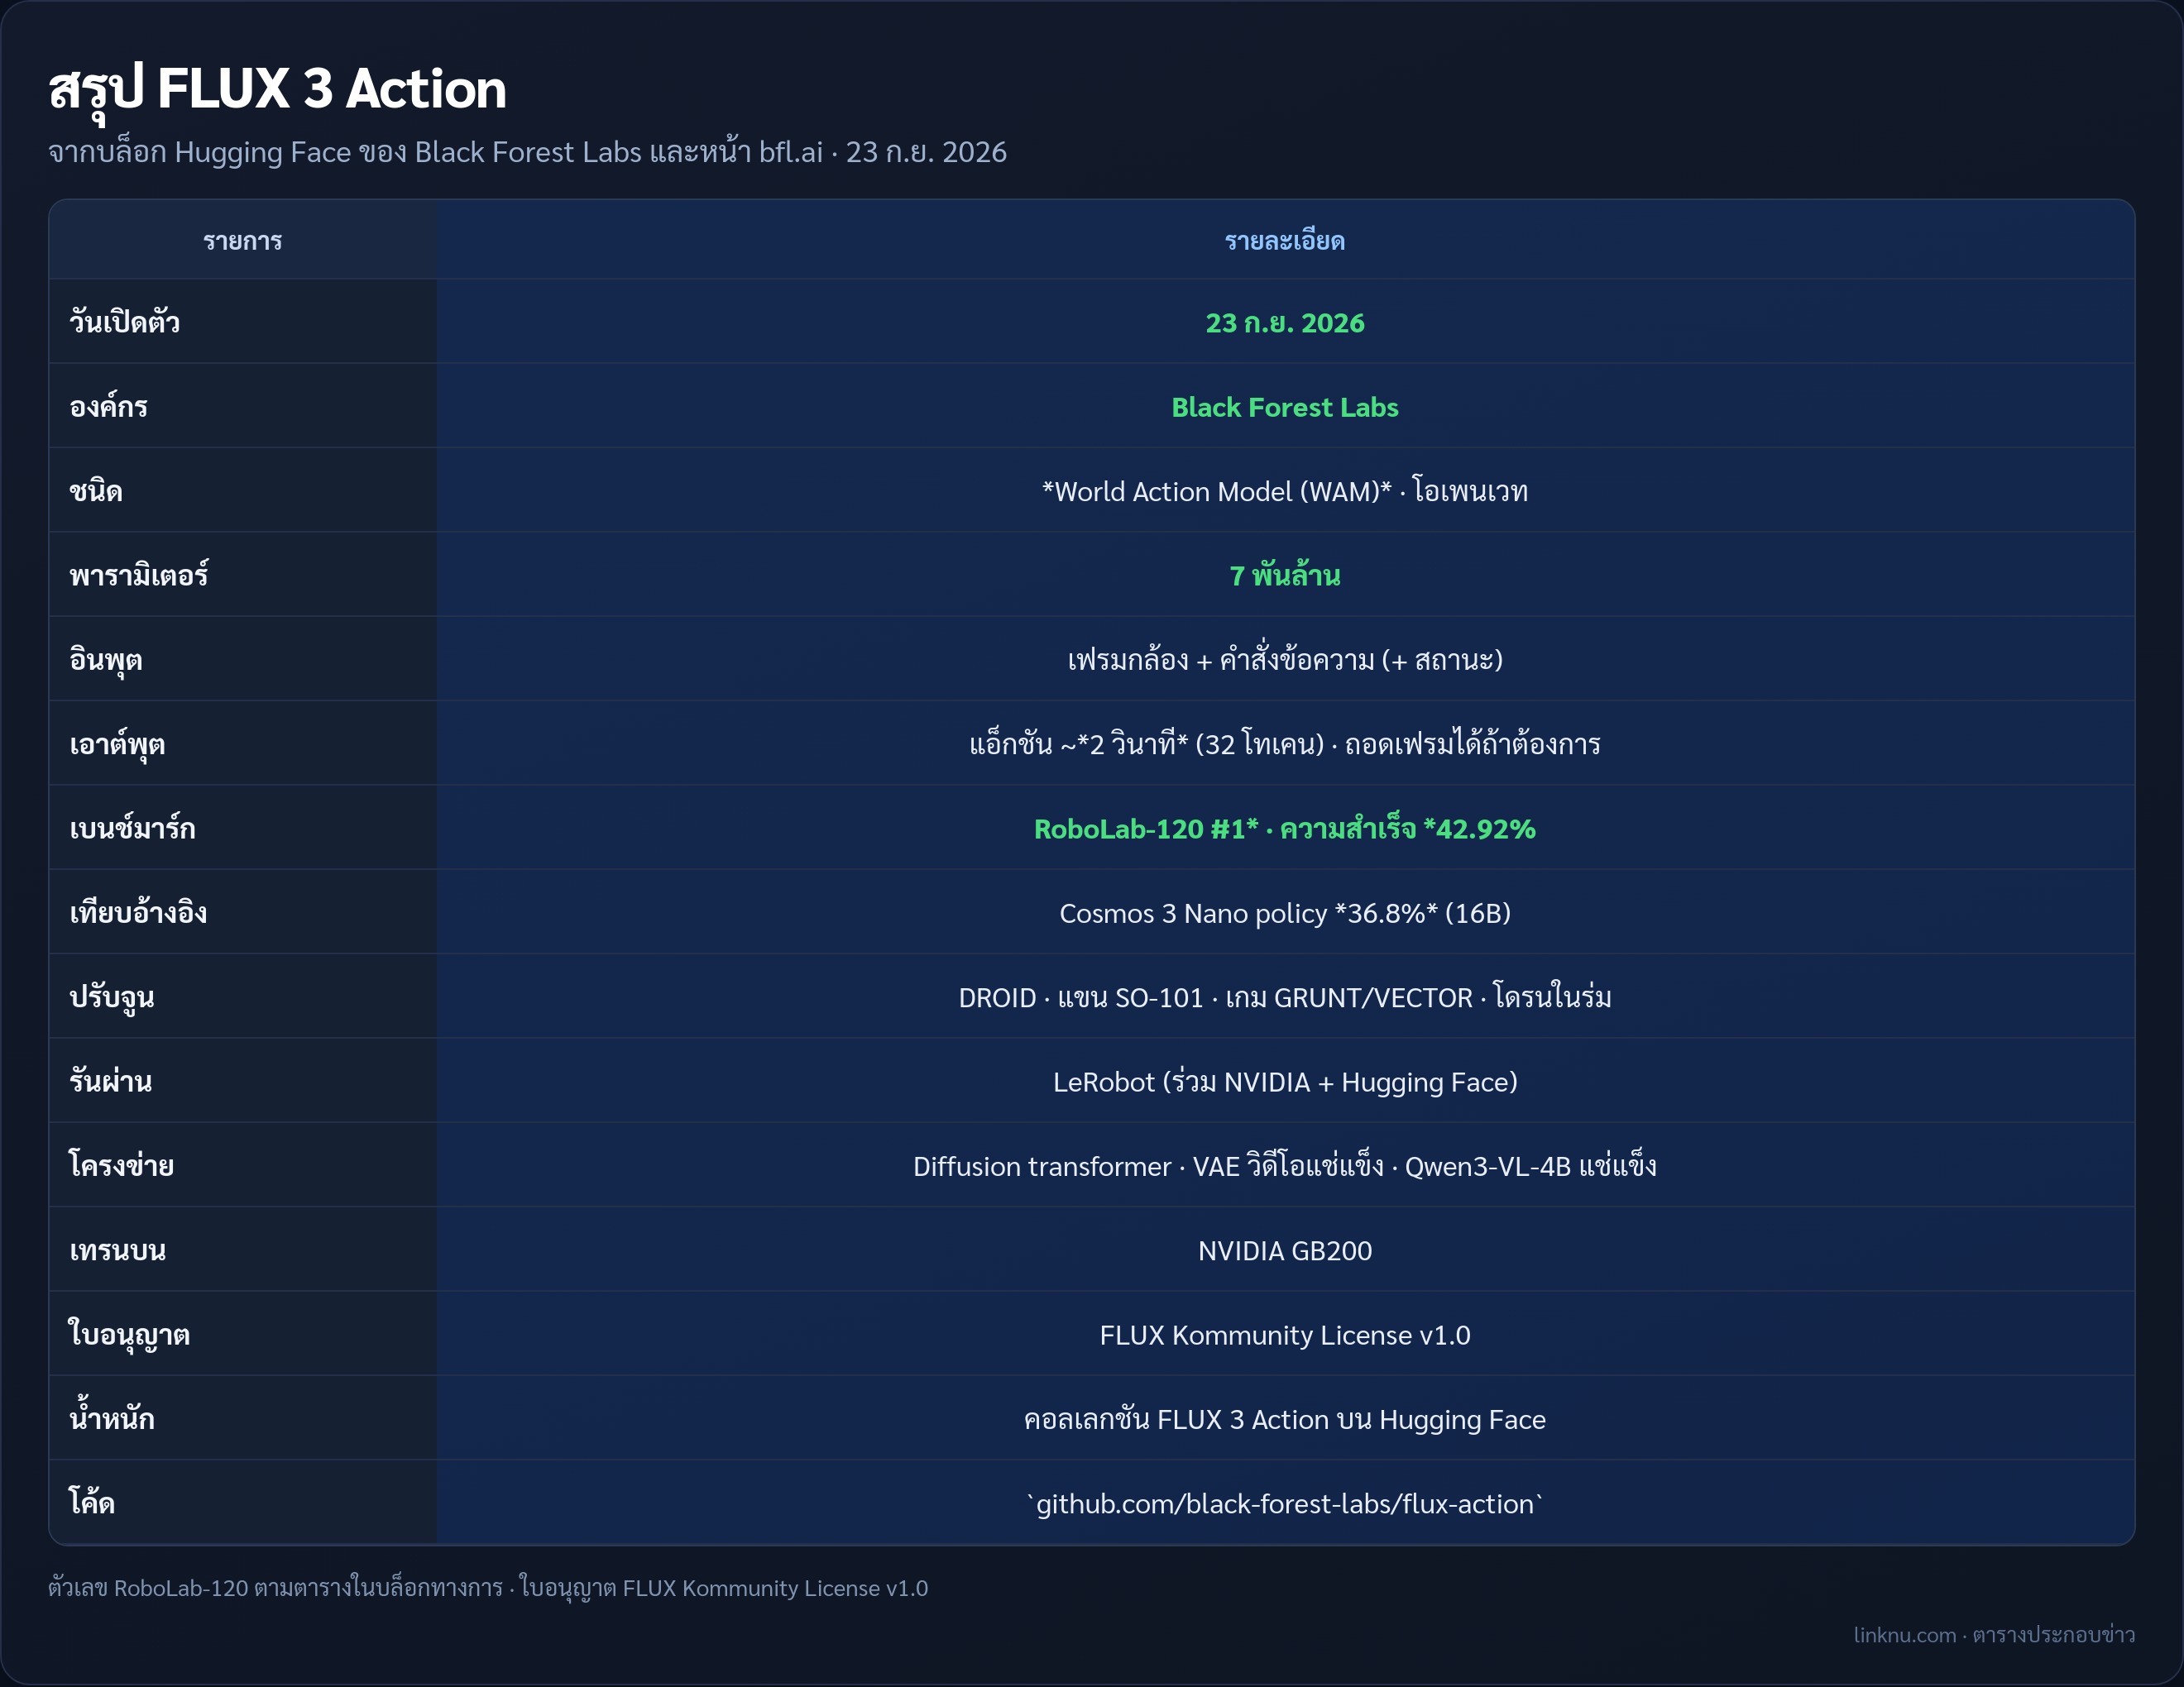The image size is (2184, 1687).
Task: Click the footnote beginning "ตัวเลข RoboLab-120"
Action: coord(488,1588)
